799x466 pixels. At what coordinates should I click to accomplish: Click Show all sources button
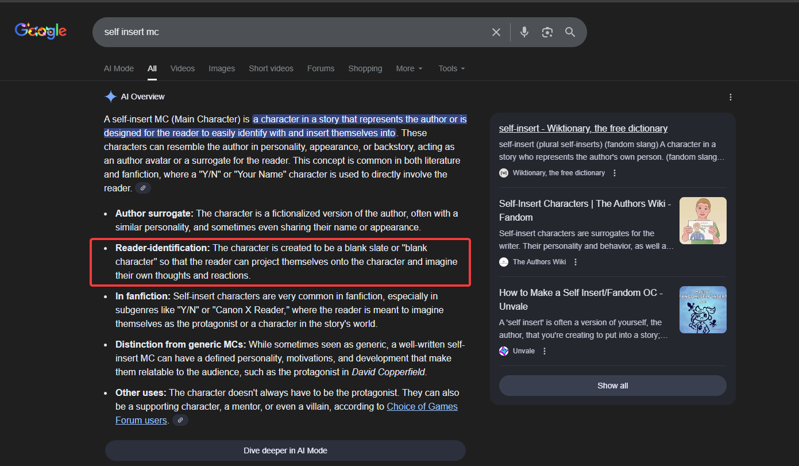(613, 386)
